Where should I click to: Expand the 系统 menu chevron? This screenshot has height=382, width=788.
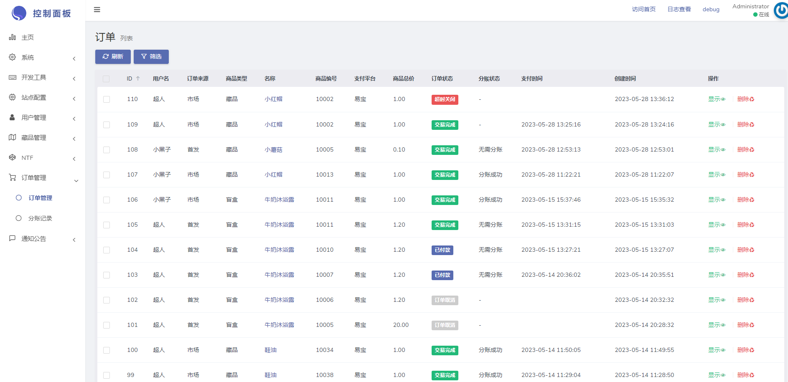[74, 58]
